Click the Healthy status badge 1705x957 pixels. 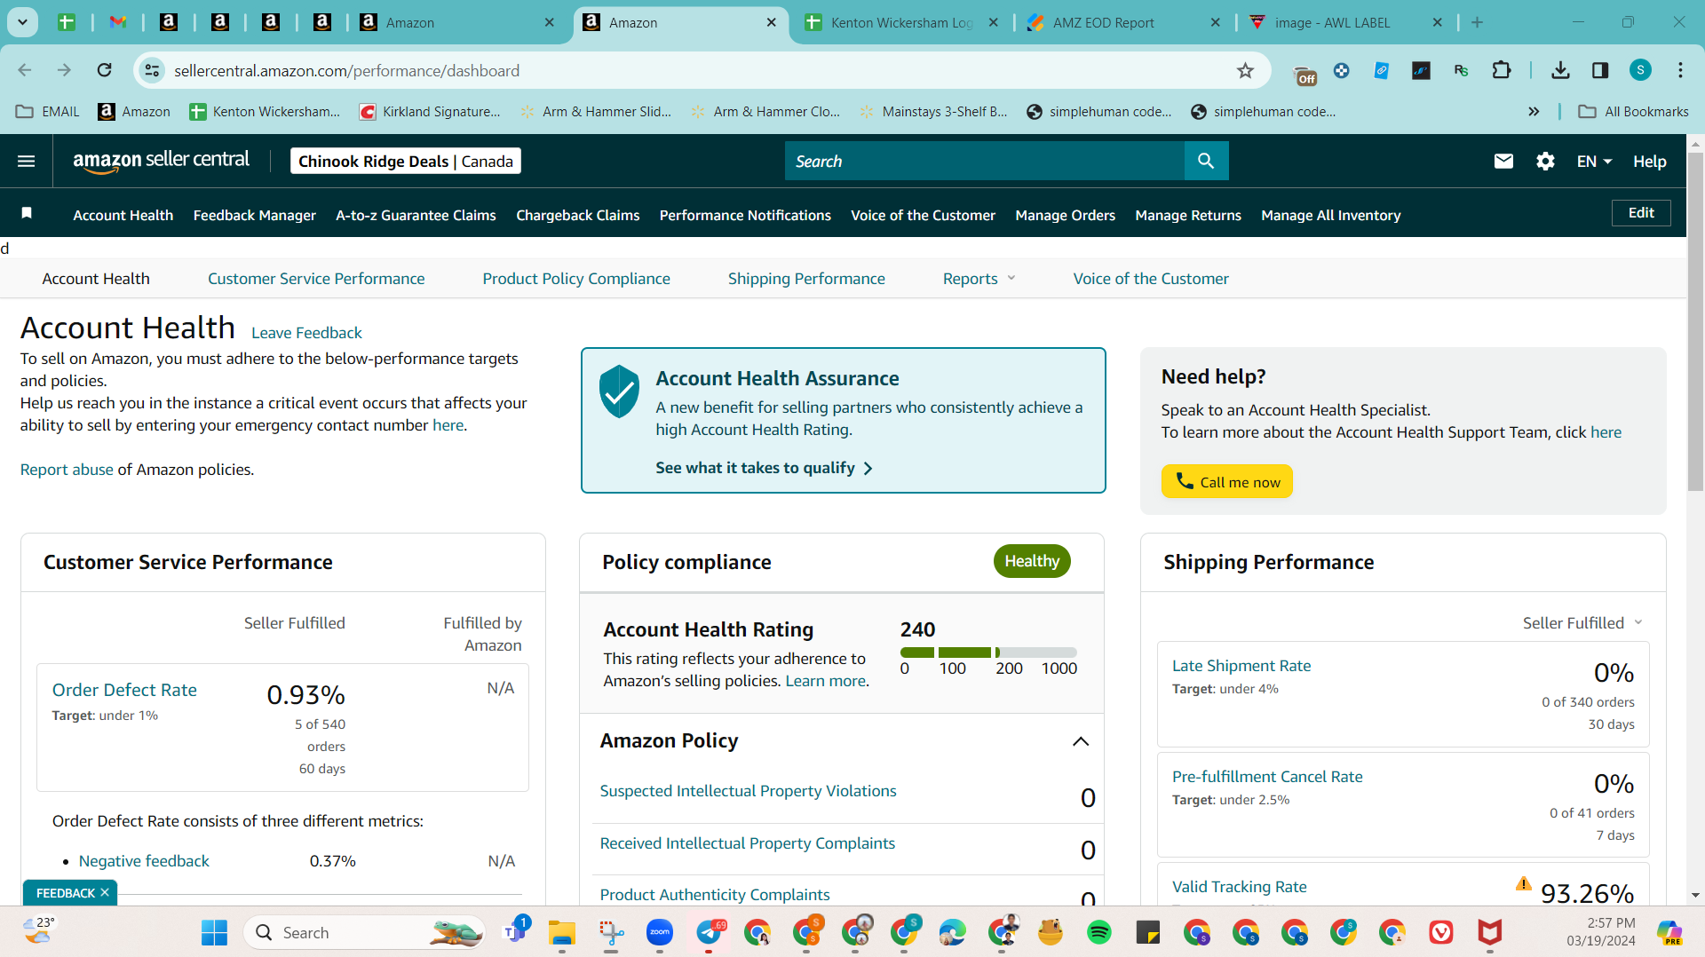[1032, 561]
